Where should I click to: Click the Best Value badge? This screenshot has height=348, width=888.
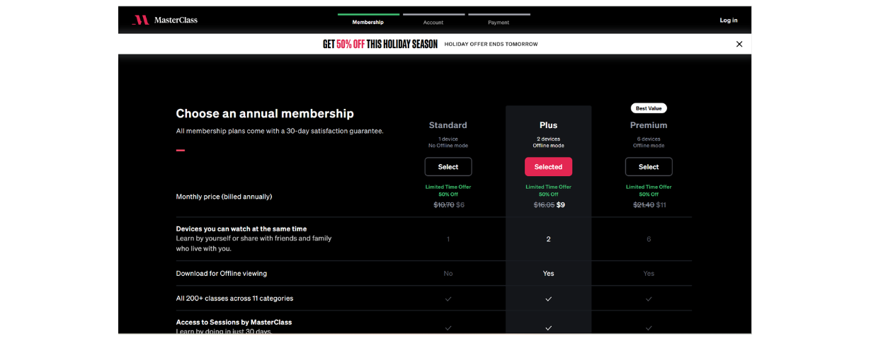[649, 108]
